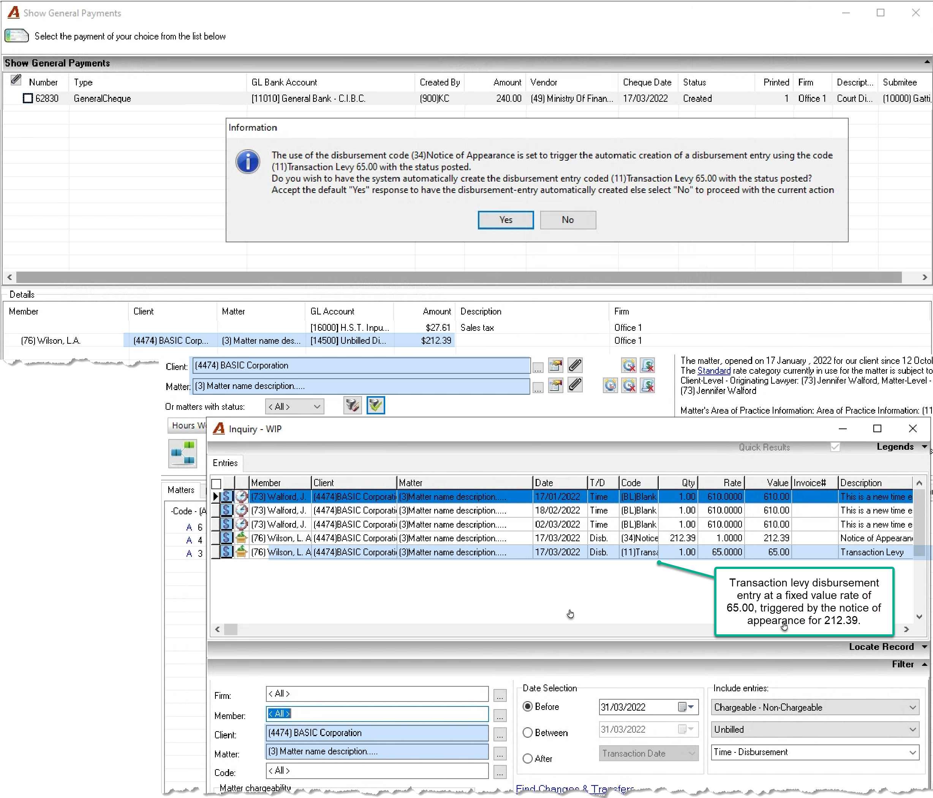Click the dollar with red X icon on Client row
Screen dimensions: 933x798
point(648,365)
